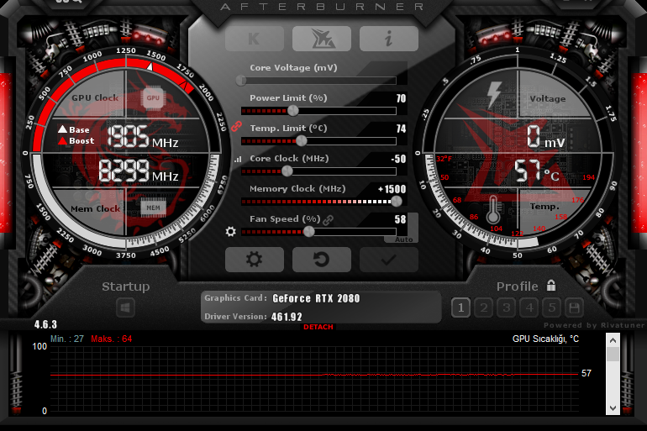Toggle the Profile lock icon

[x=551, y=286]
